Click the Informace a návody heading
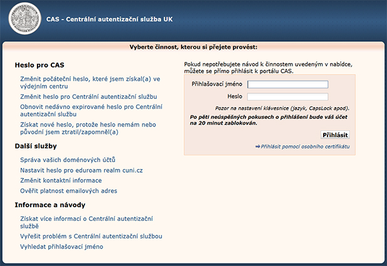This screenshot has height=266, width=387. pyautogui.click(x=50, y=205)
